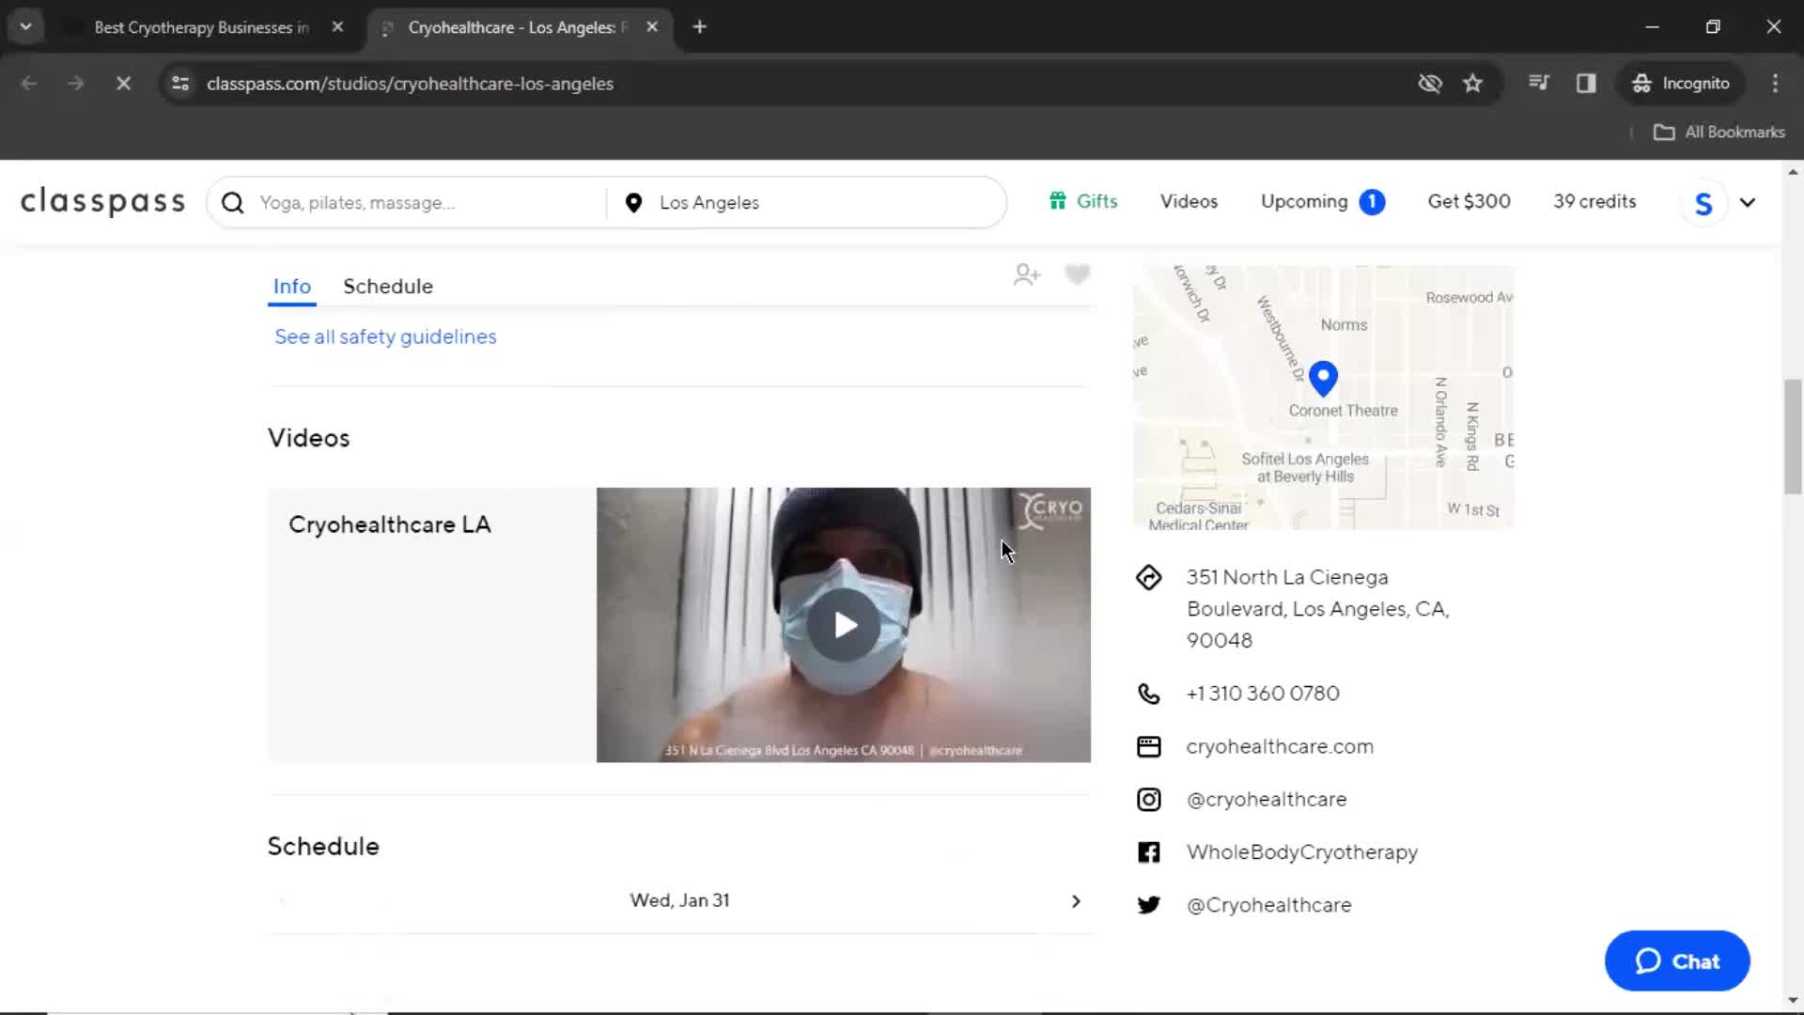Favorite the studio with heart icon

pyautogui.click(x=1077, y=274)
